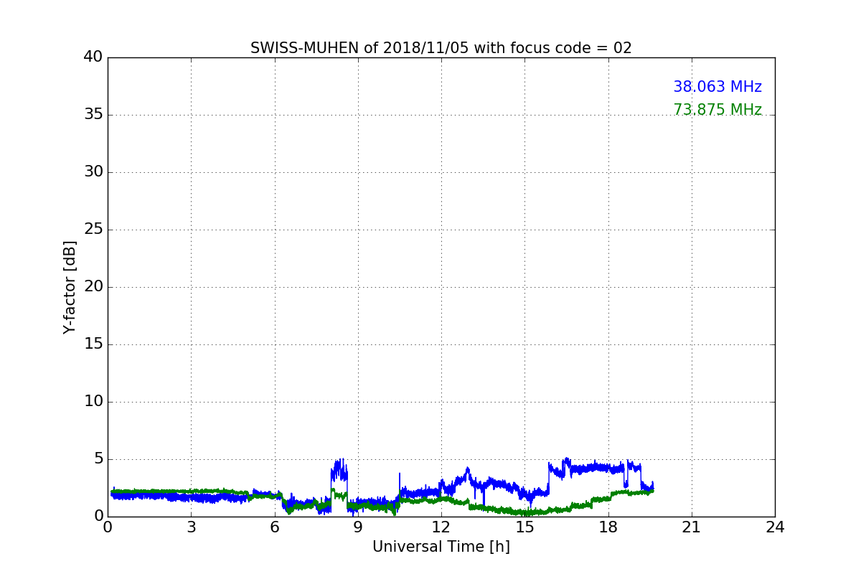
Task: Click y-axis tick label 40
Action: point(93,57)
